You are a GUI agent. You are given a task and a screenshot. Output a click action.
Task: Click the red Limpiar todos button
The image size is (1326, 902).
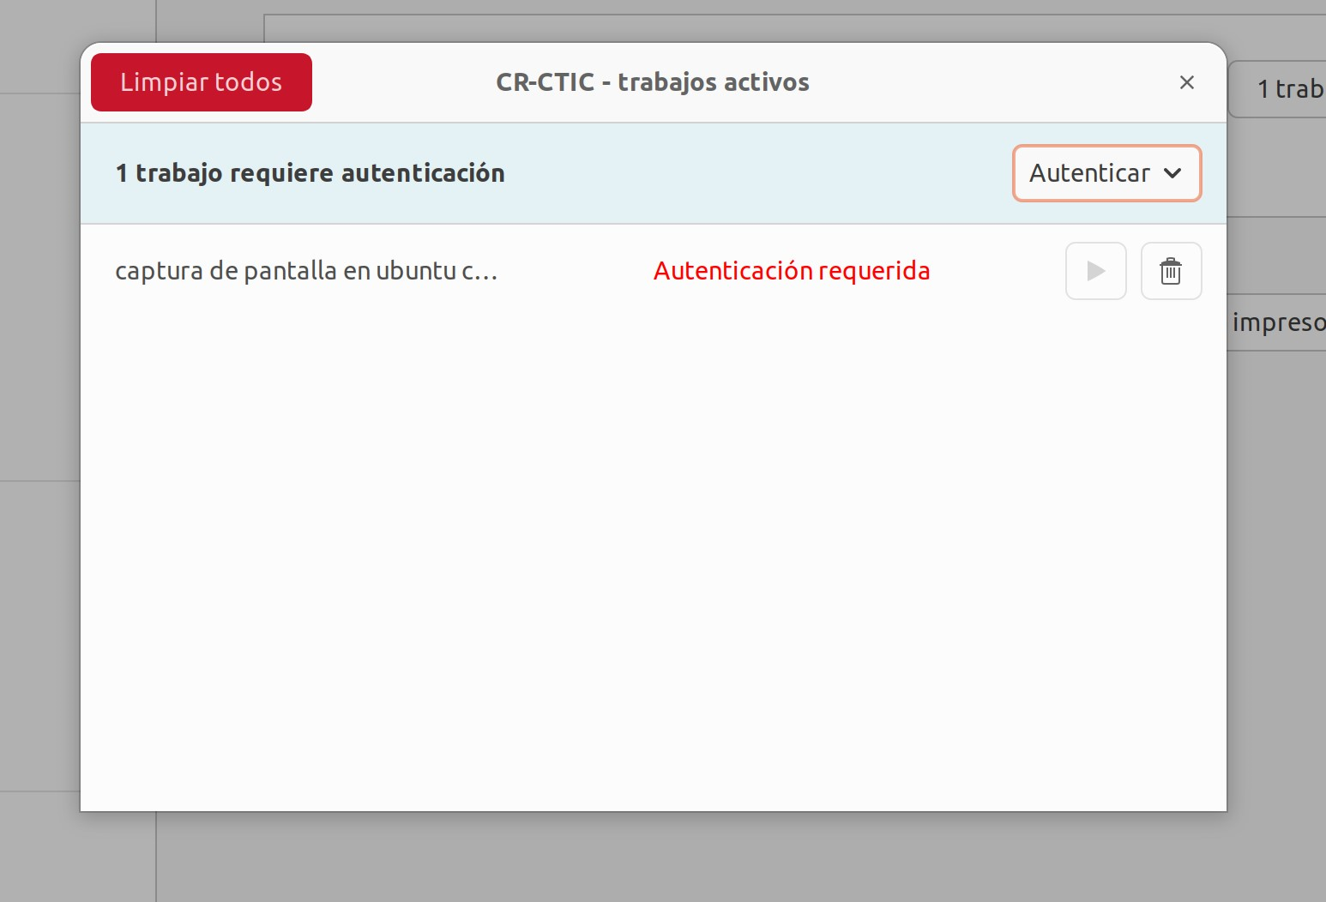click(x=202, y=82)
